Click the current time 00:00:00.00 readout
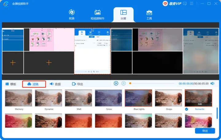 pos(186,84)
